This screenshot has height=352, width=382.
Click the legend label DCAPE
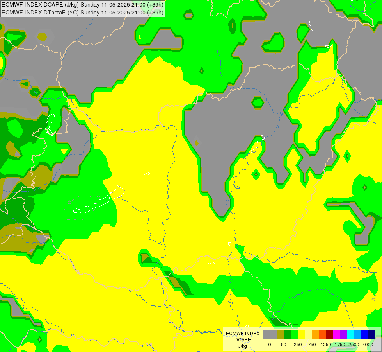coord(243,340)
